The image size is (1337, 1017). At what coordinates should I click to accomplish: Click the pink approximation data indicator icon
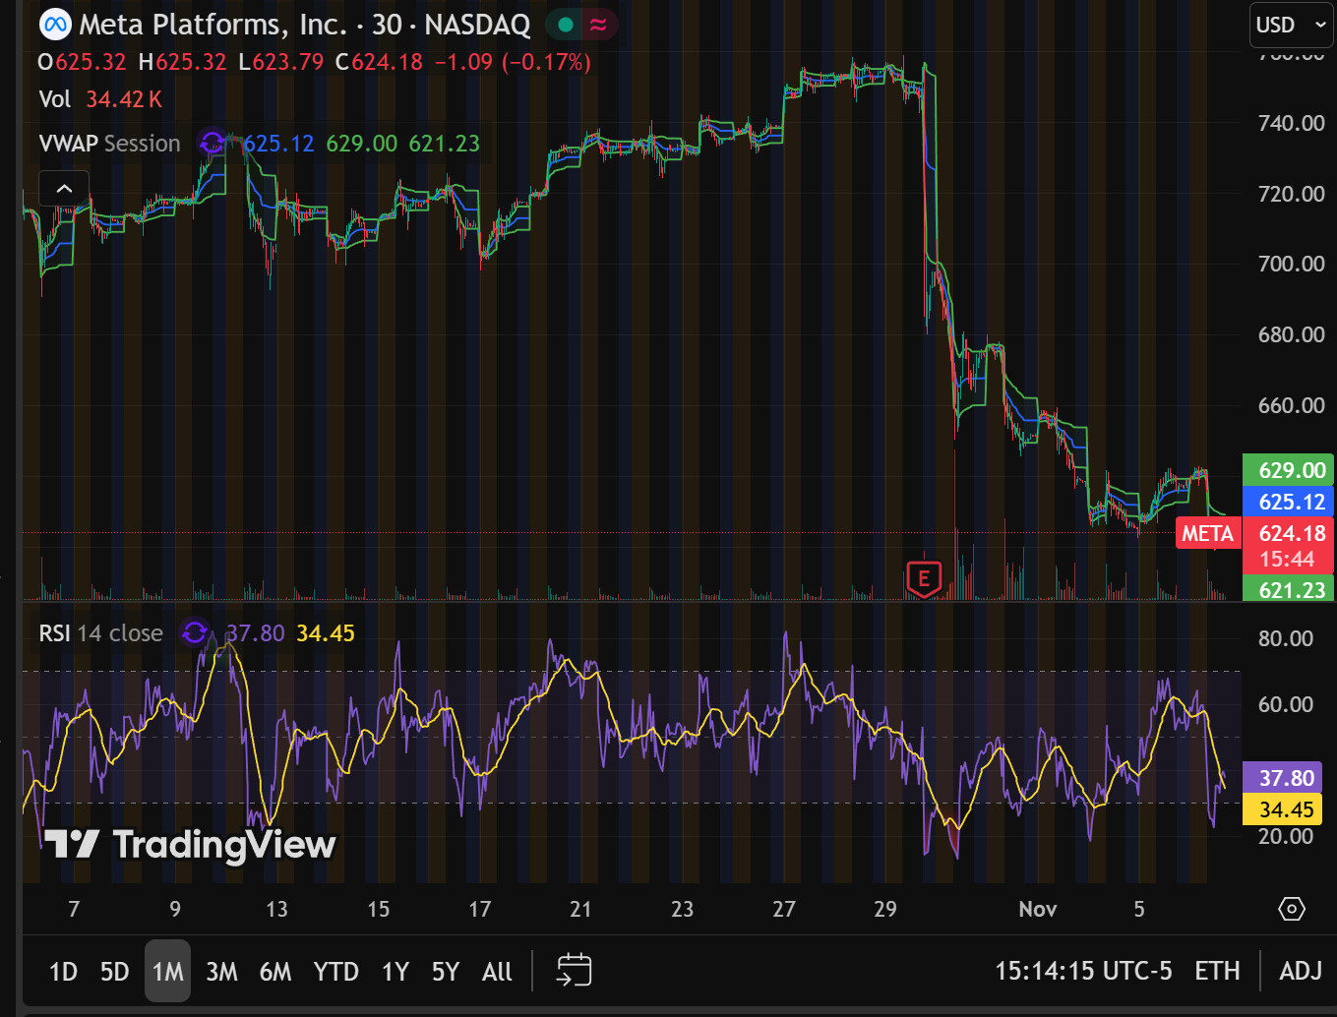point(598,25)
